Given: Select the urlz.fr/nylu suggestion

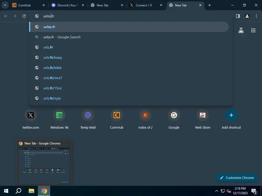Looking at the screenshot, I should (x=129, y=98).
